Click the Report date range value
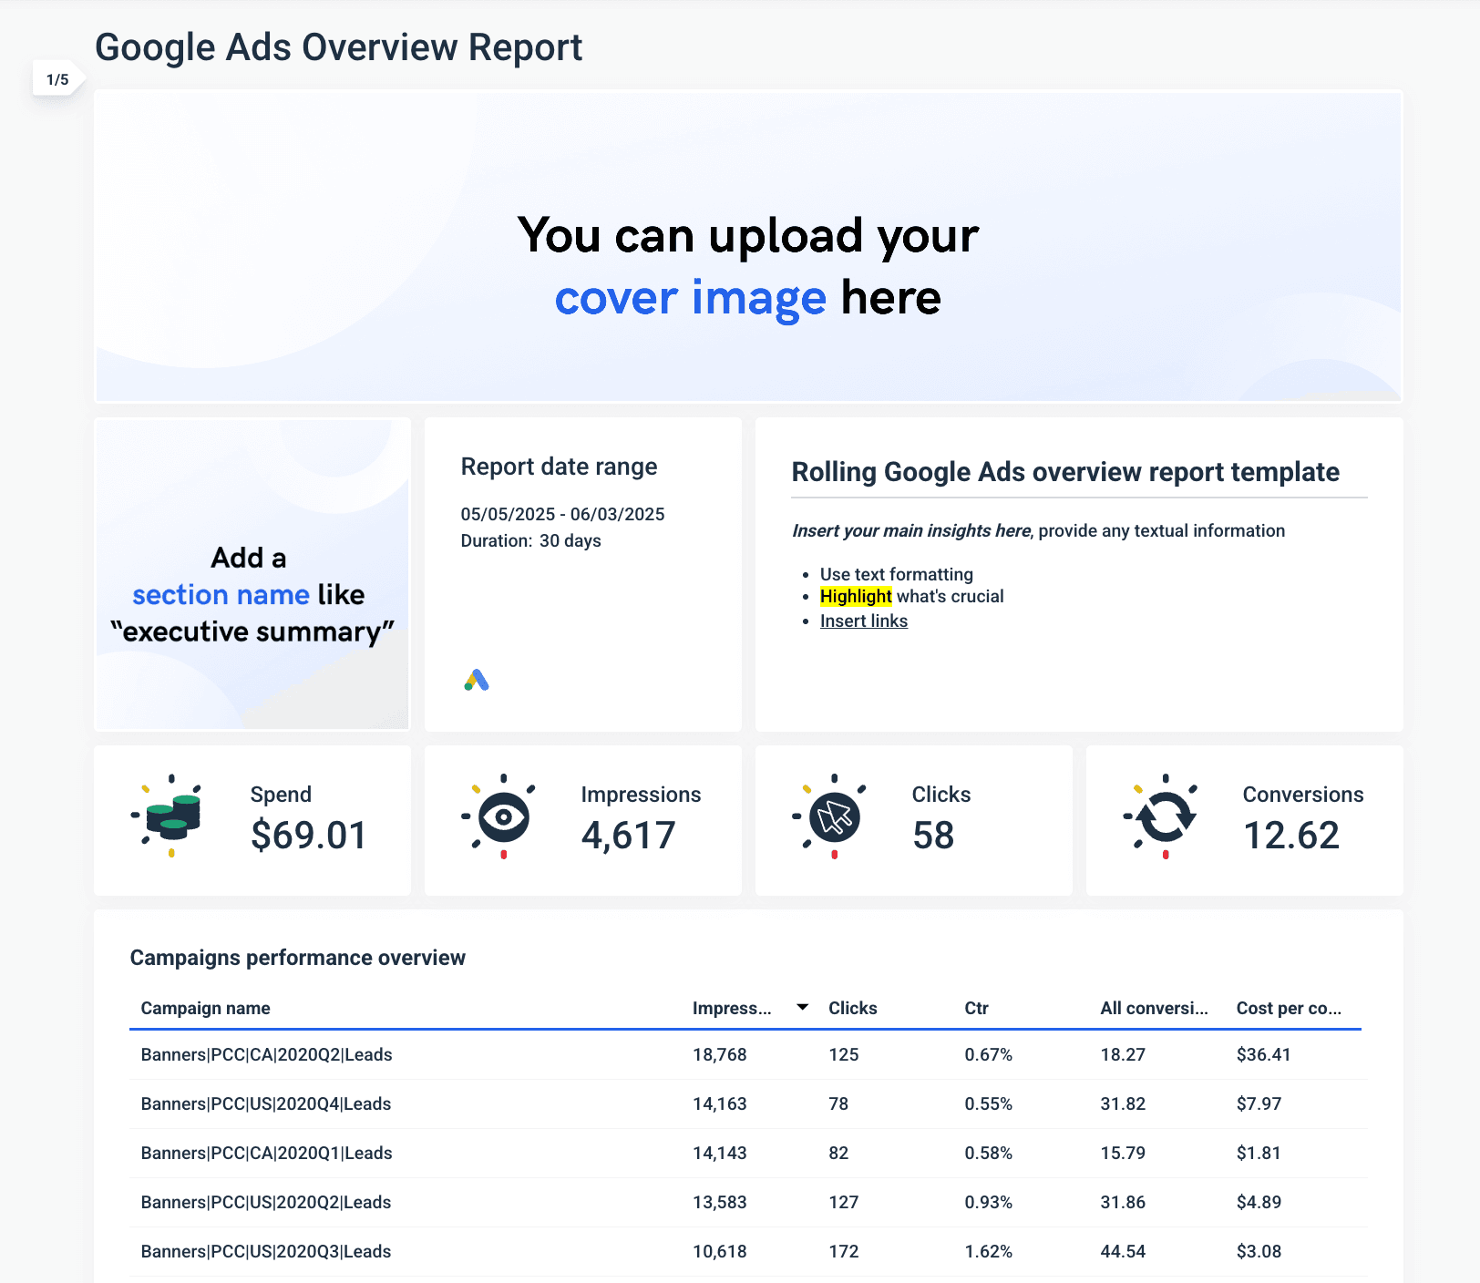1480x1283 pixels. pos(562,514)
